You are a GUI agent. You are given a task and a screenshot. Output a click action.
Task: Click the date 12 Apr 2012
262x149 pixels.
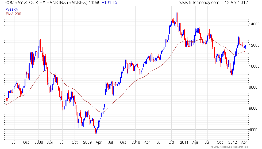coord(236,2)
